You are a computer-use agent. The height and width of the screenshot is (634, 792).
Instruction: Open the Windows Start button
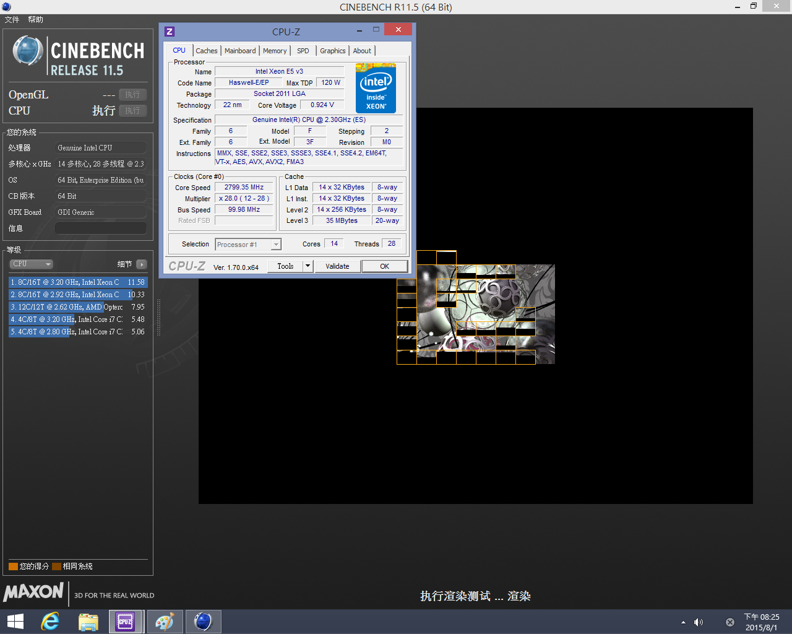pos(15,622)
